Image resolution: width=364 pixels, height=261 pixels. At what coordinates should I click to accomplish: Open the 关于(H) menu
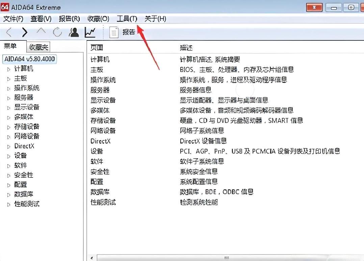[155, 19]
